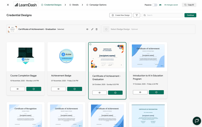Open the Introduction to AI in Education thumbnail

pyautogui.click(x=148, y=56)
